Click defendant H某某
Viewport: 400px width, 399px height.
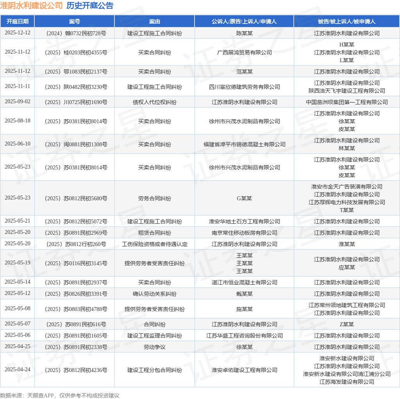click(x=347, y=45)
